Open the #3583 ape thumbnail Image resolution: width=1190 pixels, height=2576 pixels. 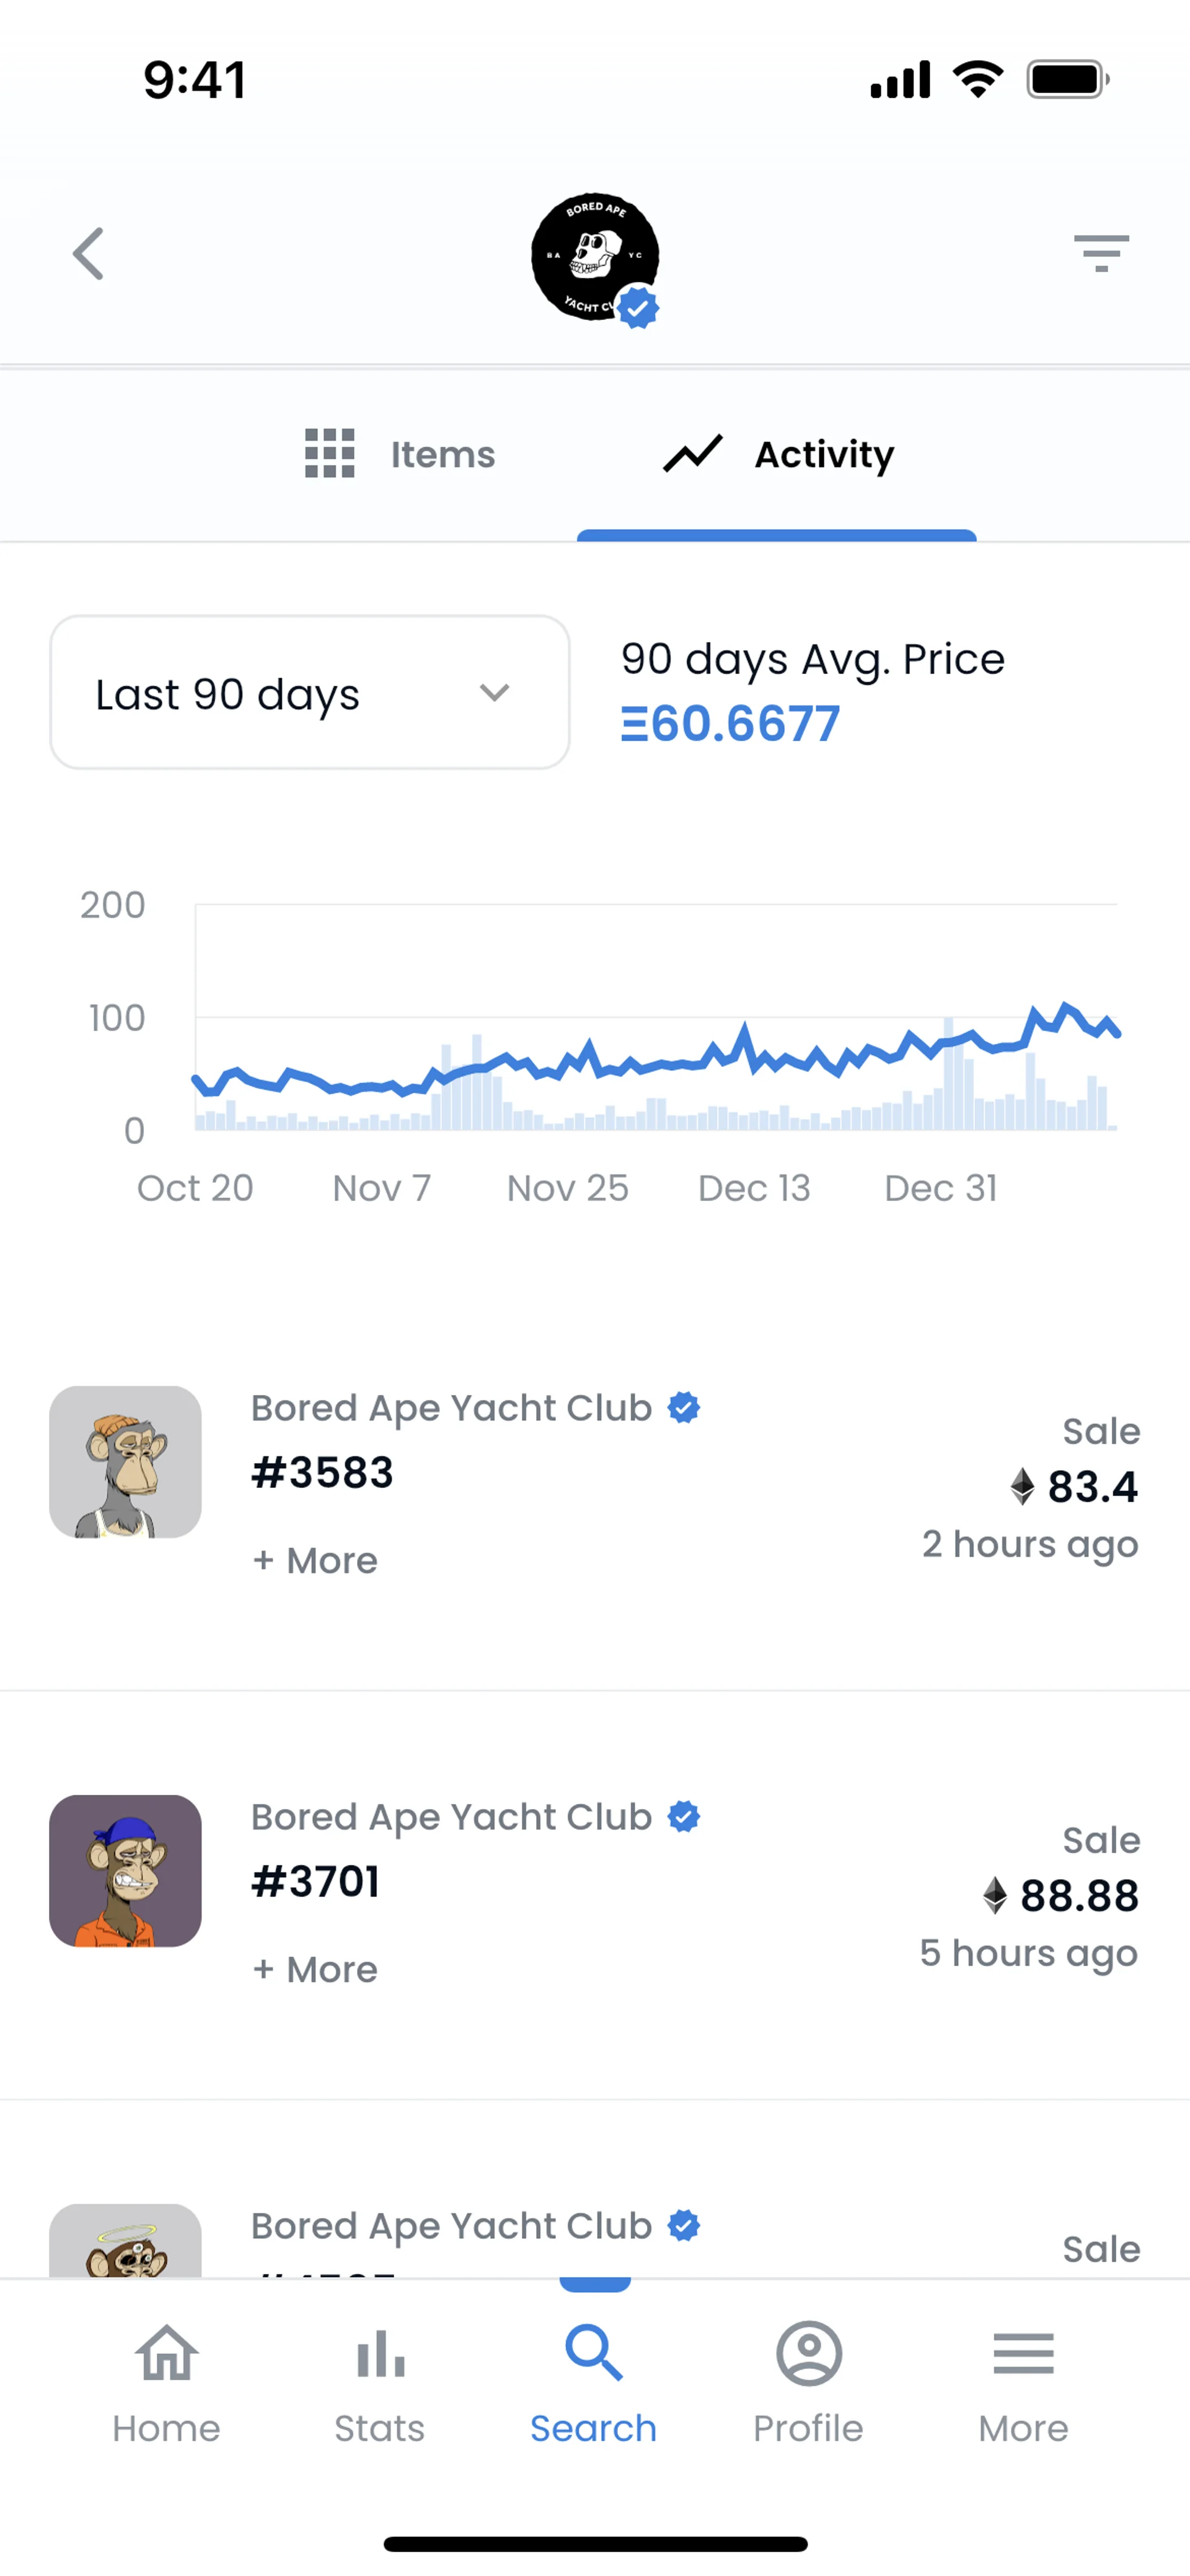(x=125, y=1462)
